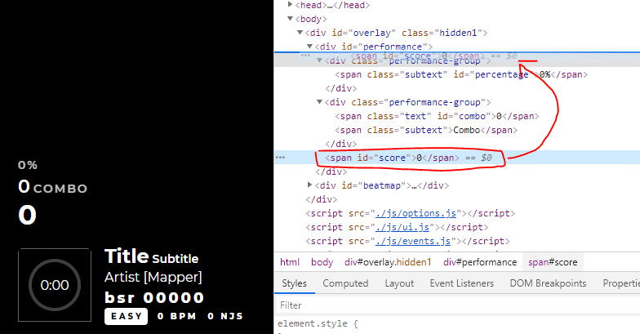Open the Properties tab

[x=621, y=283]
